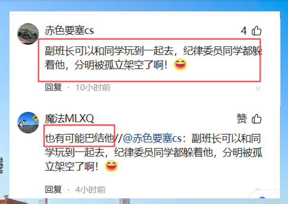
Task: Follow the blue @赤色要塞cs mention link
Action: click(152, 138)
